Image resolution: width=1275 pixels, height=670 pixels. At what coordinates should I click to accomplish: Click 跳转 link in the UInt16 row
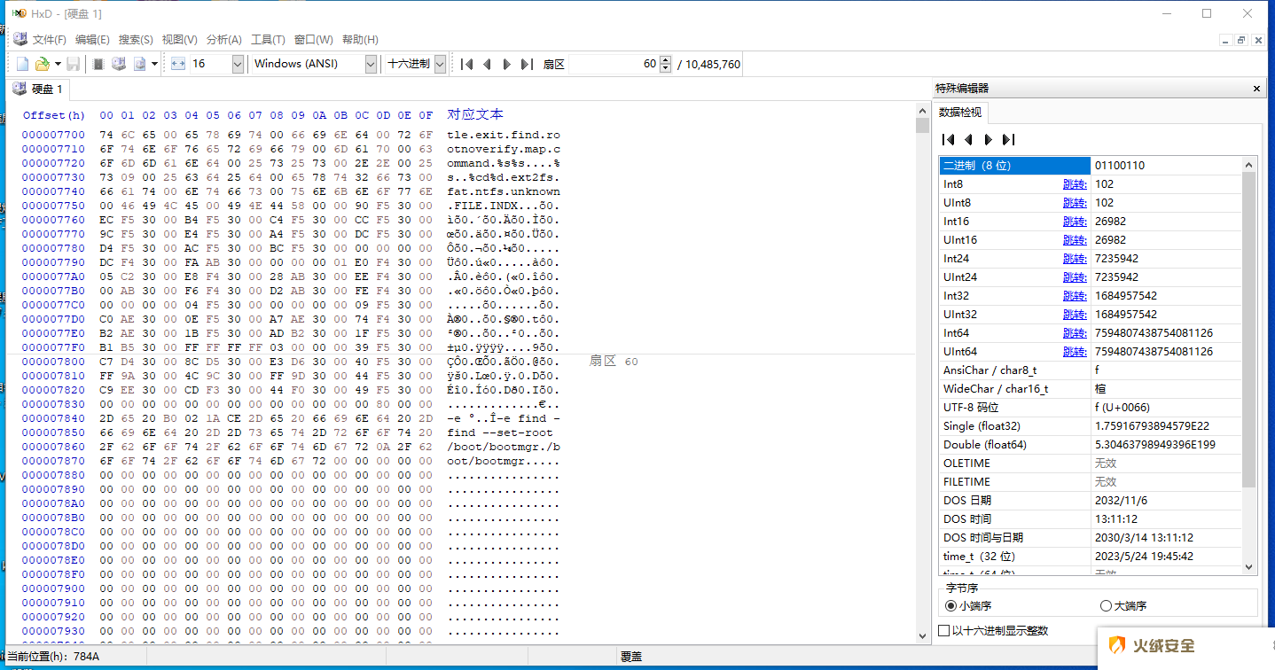click(1075, 240)
